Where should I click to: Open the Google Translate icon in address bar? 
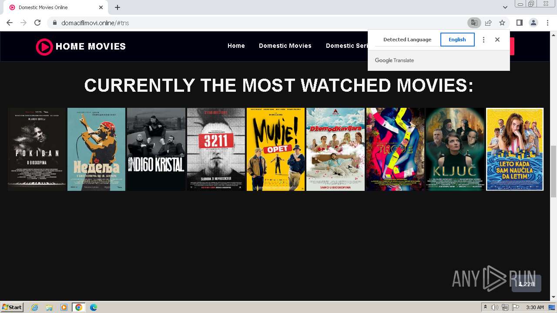(474, 23)
